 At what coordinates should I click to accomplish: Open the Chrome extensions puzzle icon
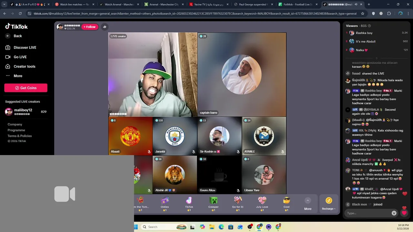tap(389, 14)
